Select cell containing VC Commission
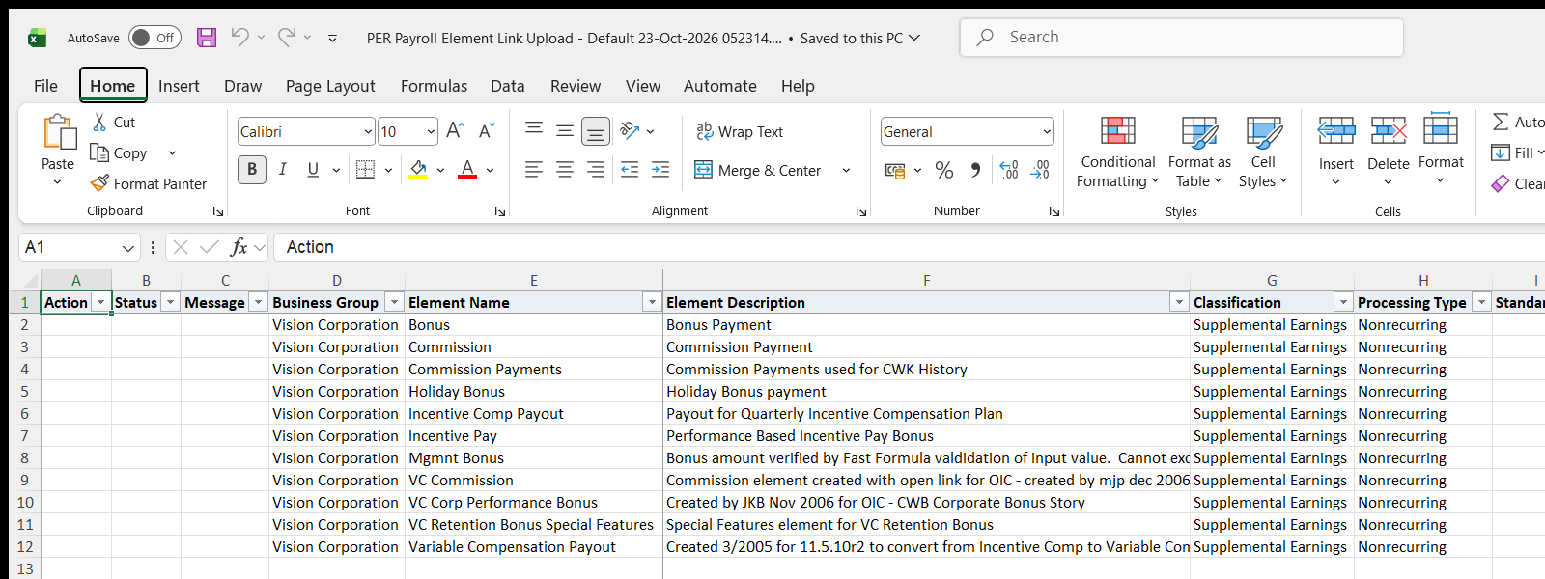This screenshot has height=579, width=1545. point(533,480)
